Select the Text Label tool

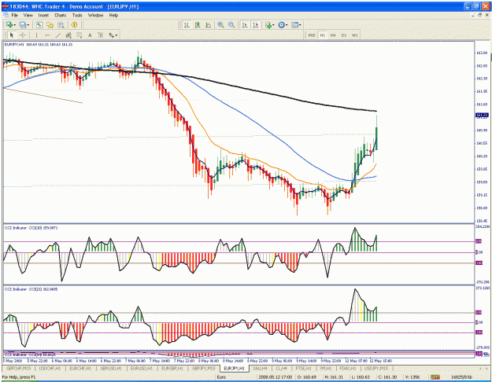(101, 35)
